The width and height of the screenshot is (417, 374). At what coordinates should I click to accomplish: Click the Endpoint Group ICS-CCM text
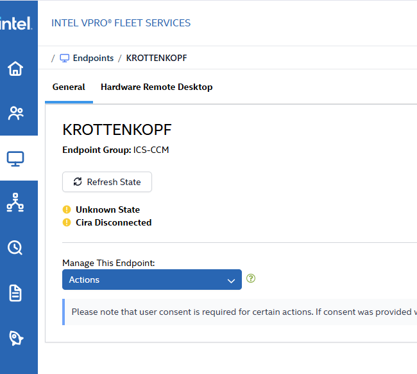click(x=115, y=150)
